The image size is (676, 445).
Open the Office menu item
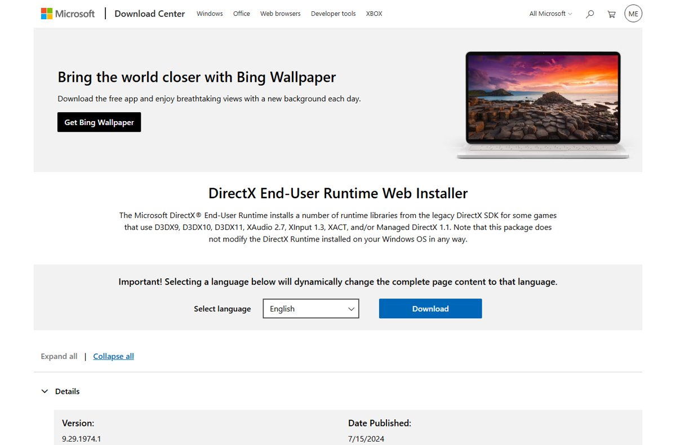coord(242,14)
